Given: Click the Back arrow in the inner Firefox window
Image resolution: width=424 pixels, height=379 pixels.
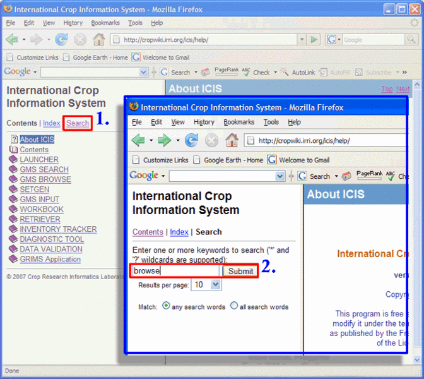Looking at the screenshot, I should (x=138, y=140).
